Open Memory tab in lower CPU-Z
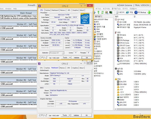This screenshot has height=119, width=151. click(62, 68)
